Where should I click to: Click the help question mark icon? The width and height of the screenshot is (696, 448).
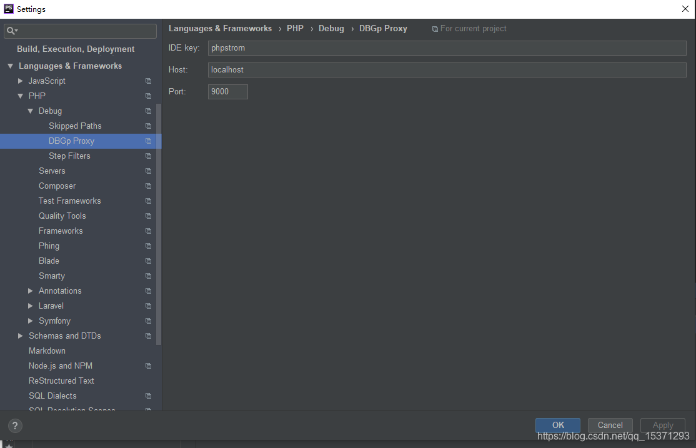(14, 426)
